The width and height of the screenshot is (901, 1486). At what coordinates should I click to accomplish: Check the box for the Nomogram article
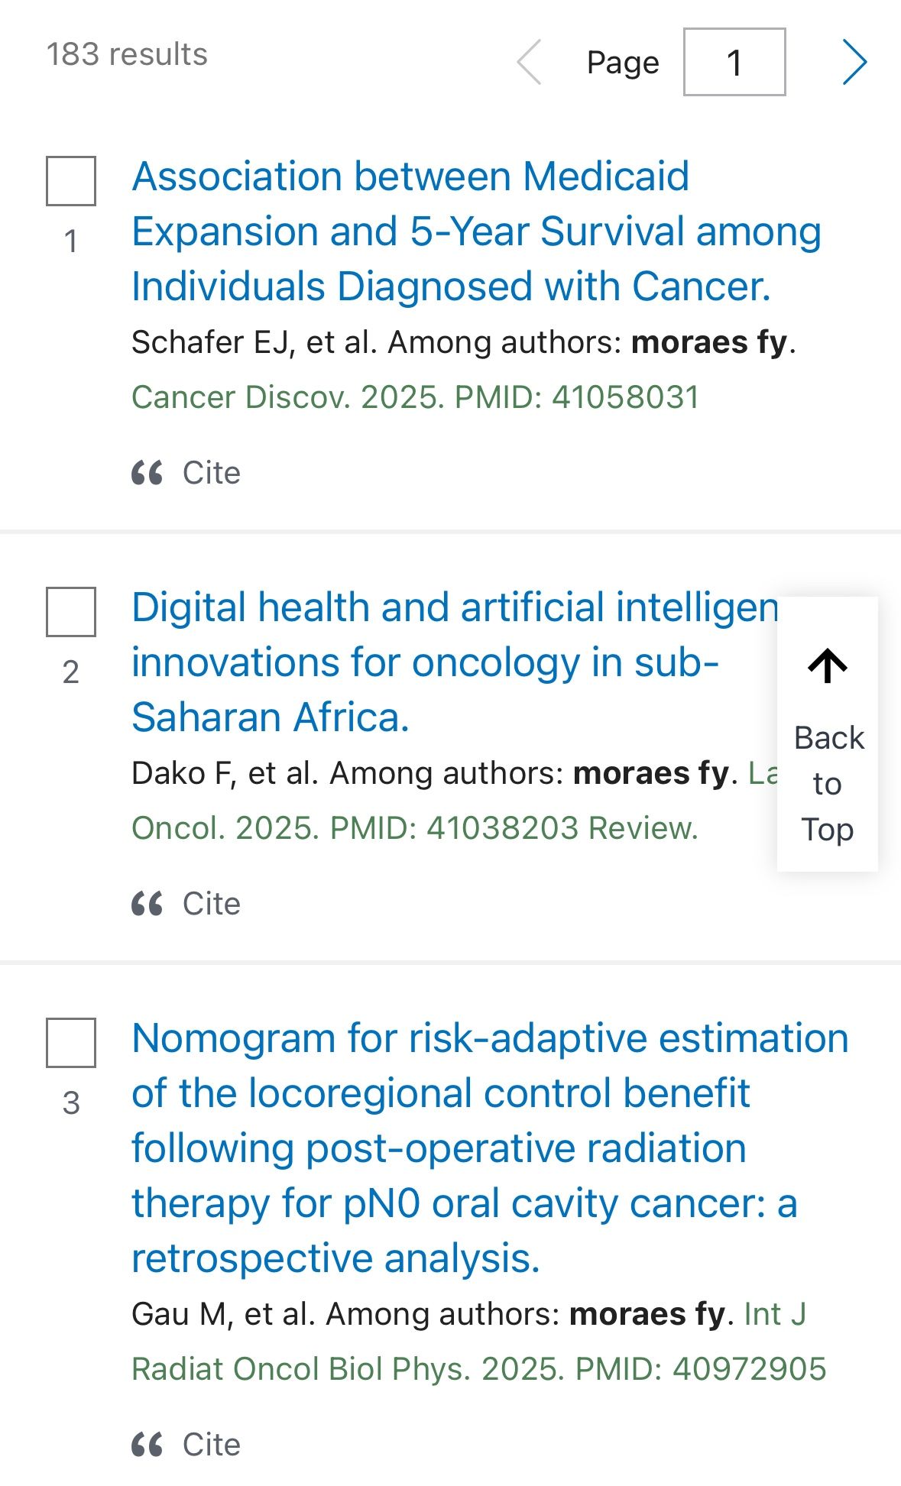71,1043
